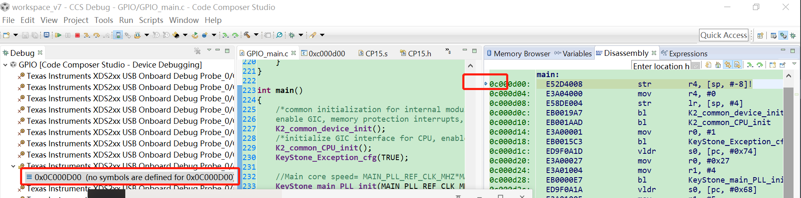801x198 pixels.
Task: Click the Quick Access search field
Action: [x=724, y=35]
